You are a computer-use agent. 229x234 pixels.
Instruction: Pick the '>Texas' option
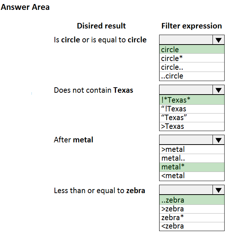pos(192,126)
